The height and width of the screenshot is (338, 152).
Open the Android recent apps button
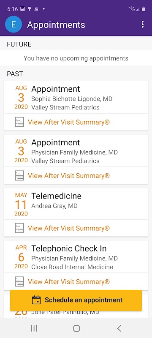click(34, 328)
